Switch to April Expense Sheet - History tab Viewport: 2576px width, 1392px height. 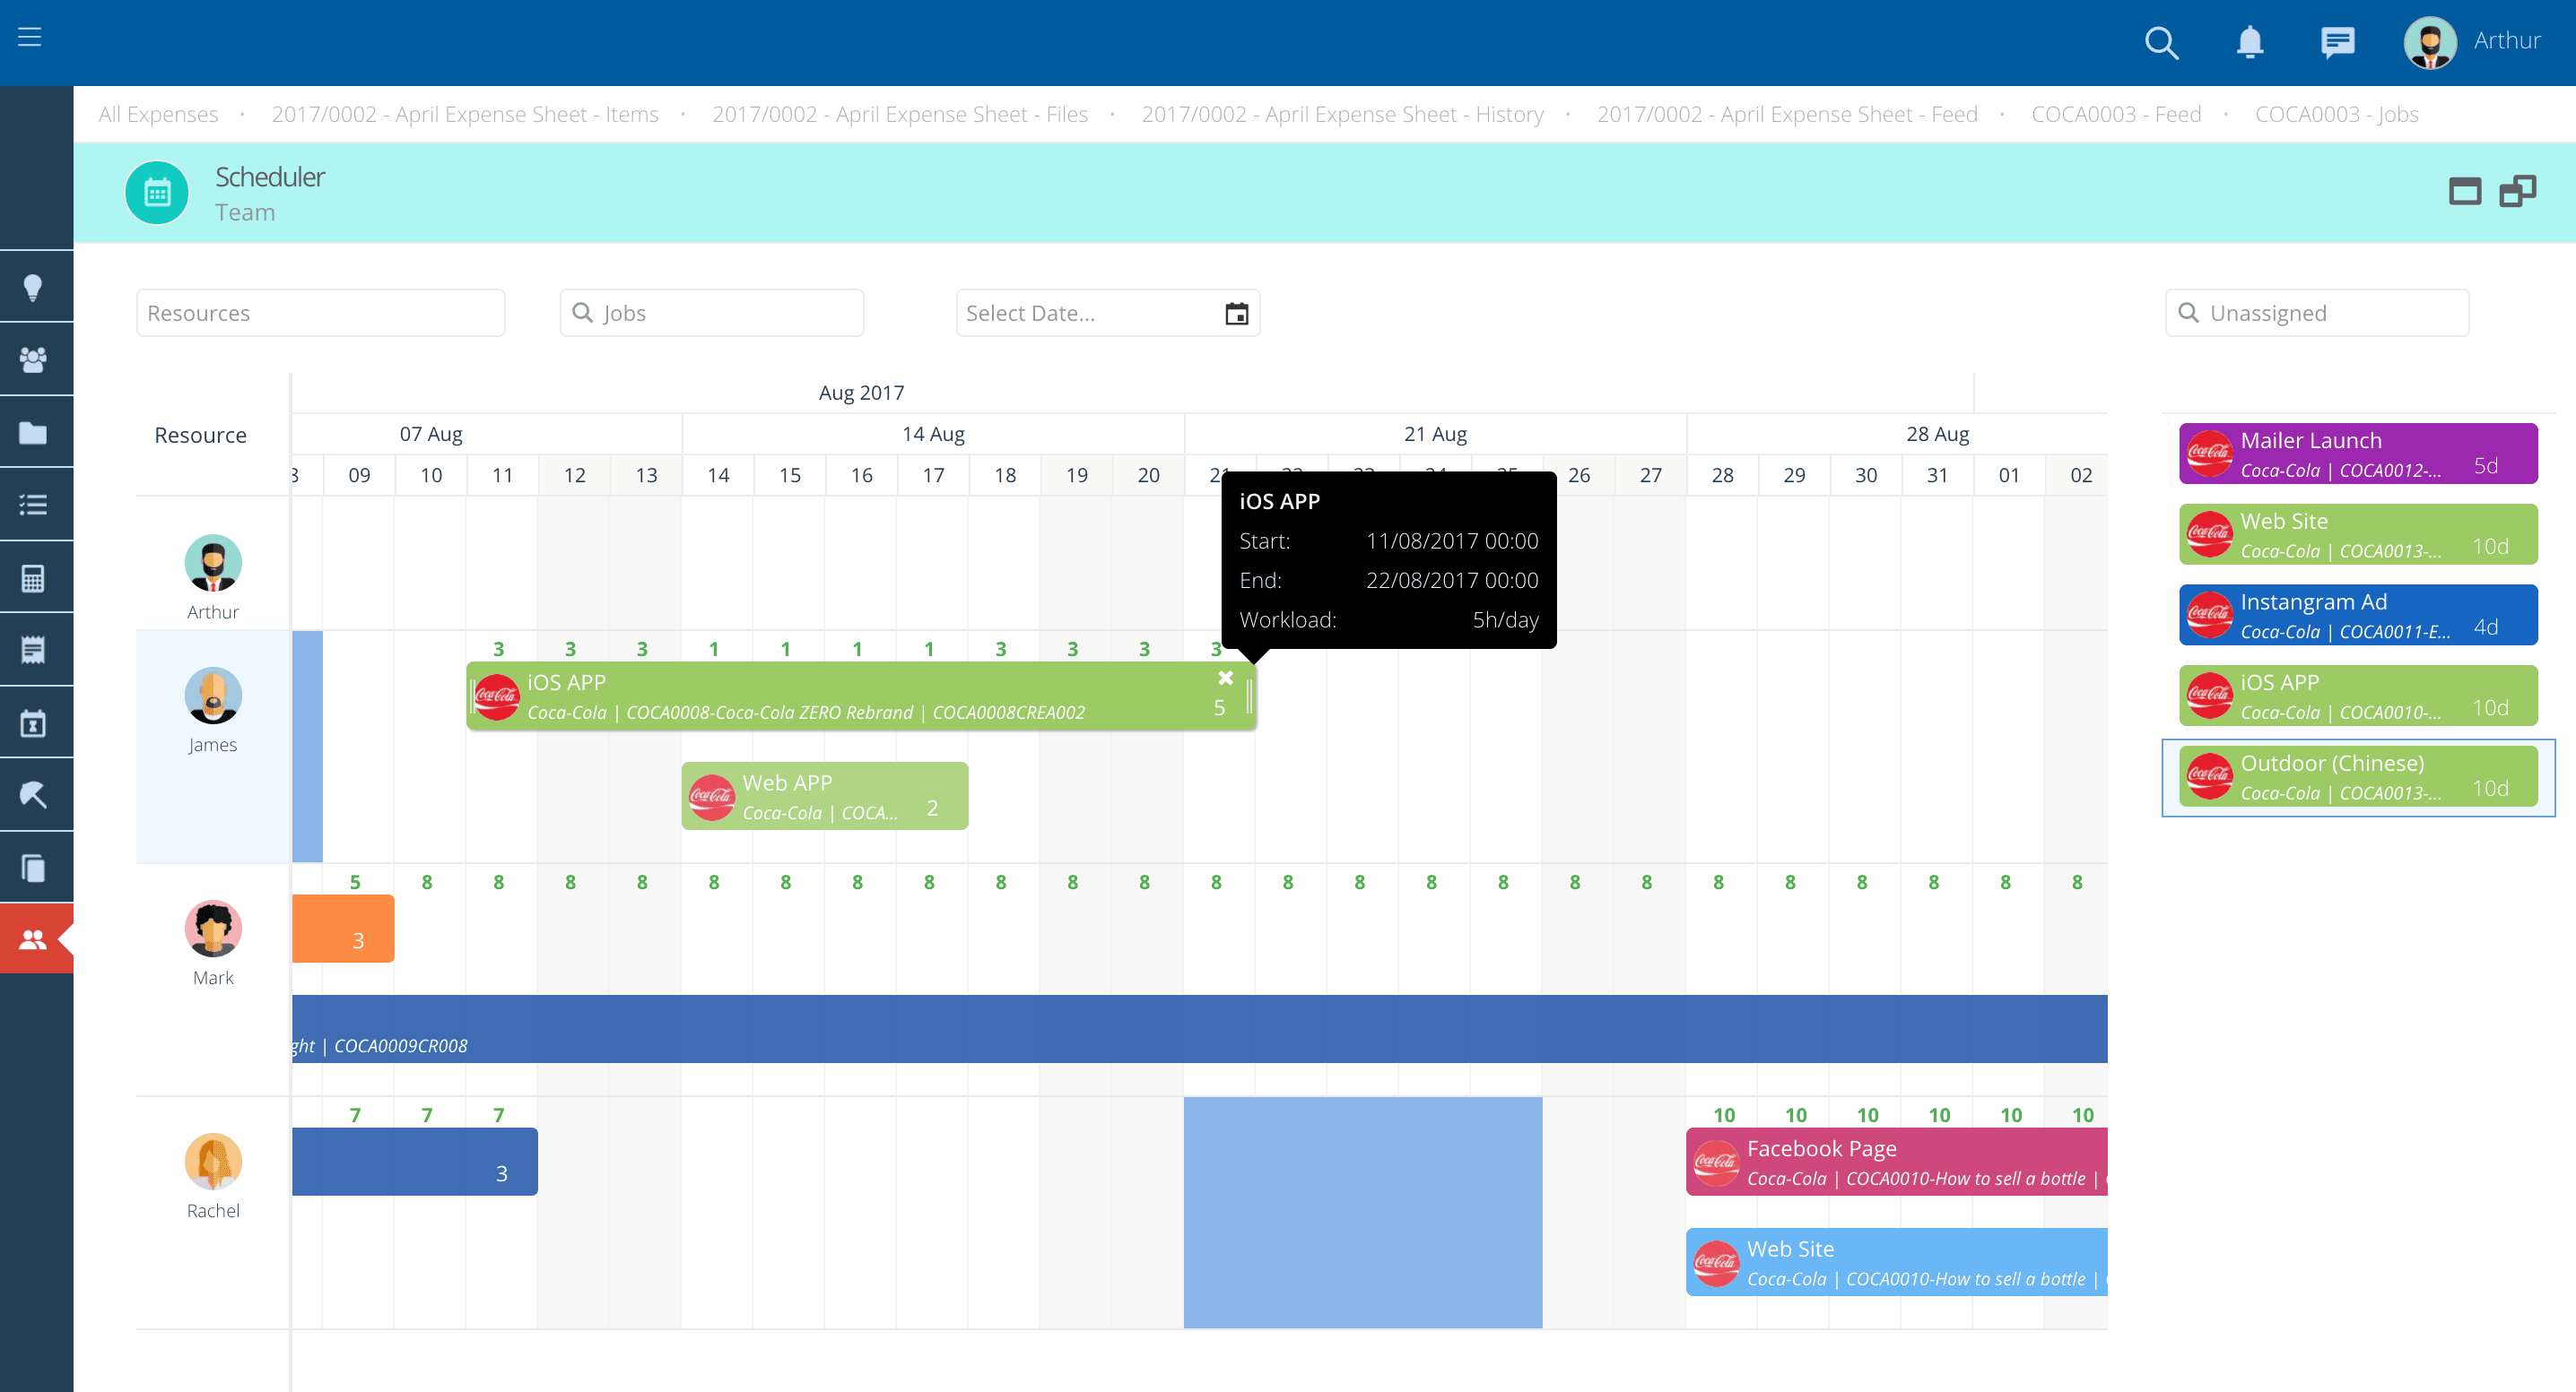pyautogui.click(x=1343, y=114)
